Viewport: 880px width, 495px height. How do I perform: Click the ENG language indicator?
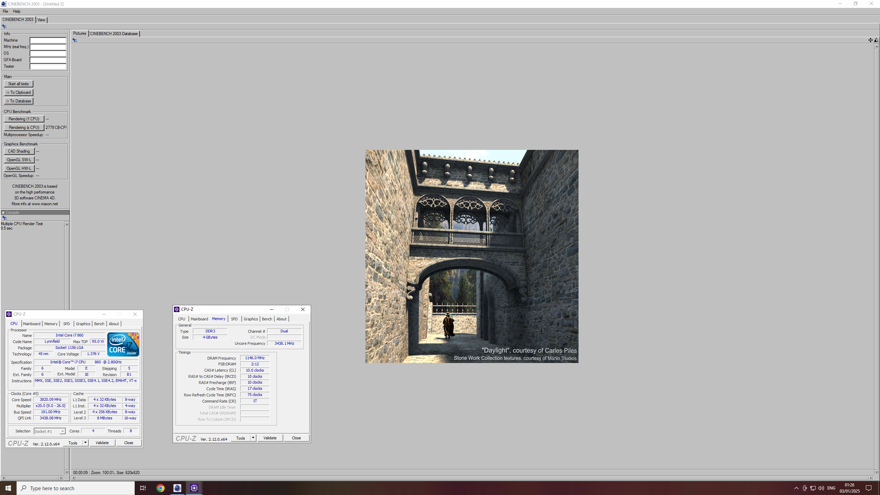click(x=831, y=488)
